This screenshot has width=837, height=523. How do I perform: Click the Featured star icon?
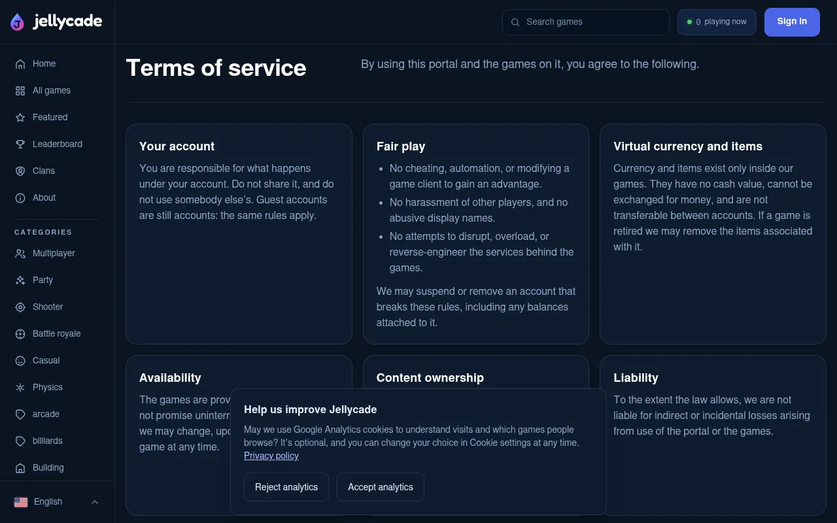pos(20,117)
